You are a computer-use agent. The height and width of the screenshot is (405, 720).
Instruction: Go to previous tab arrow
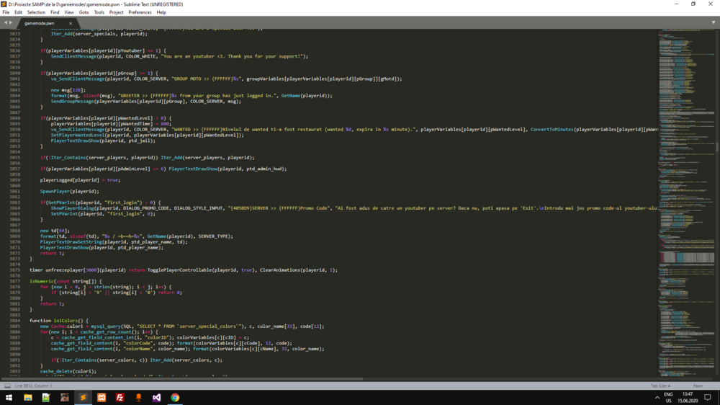click(6, 22)
